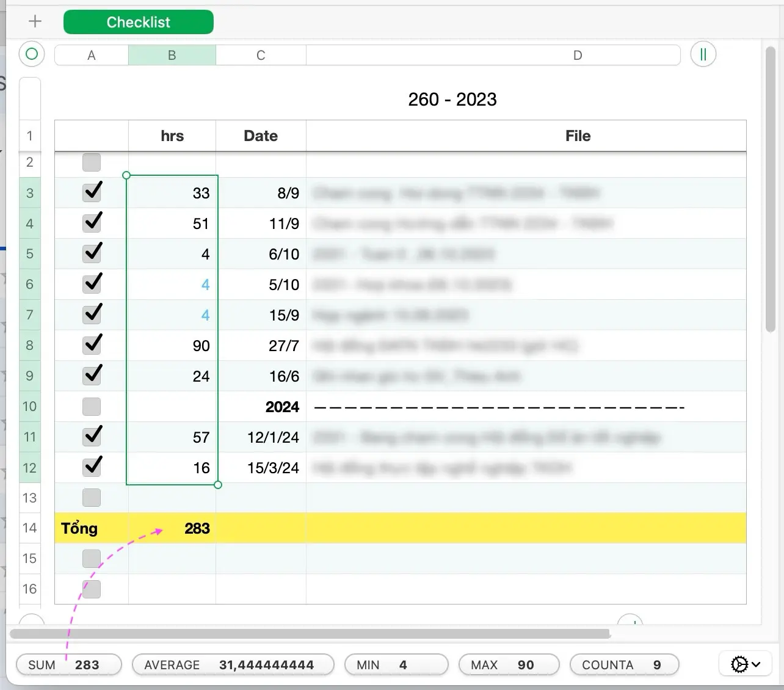Select the date cell 15/3/24
784x690 pixels.
(261, 468)
